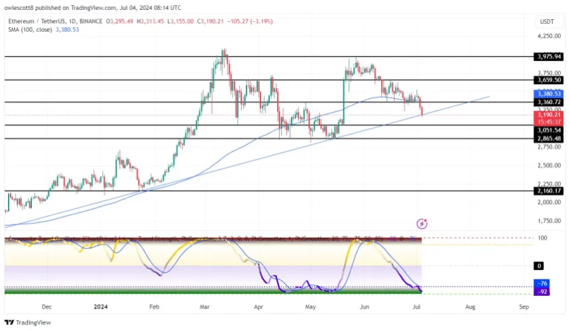Click the blue -76 oscillator value label
570x331 pixels.
(542, 283)
